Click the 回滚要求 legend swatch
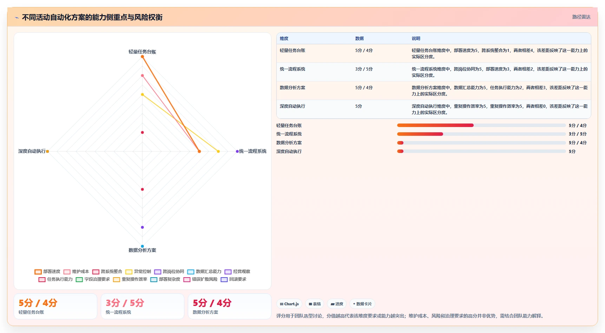This screenshot has width=605, height=333. [224, 280]
